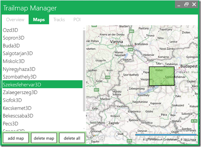The width and height of the screenshot is (201, 147).
Task: Click the add map button
Action: pos(16,138)
